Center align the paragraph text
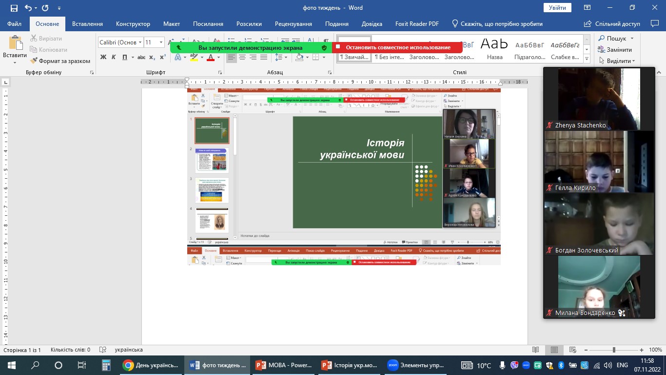Image resolution: width=666 pixels, height=375 pixels. coord(242,57)
